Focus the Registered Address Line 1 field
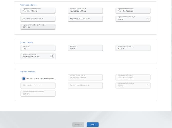 (85, 11)
